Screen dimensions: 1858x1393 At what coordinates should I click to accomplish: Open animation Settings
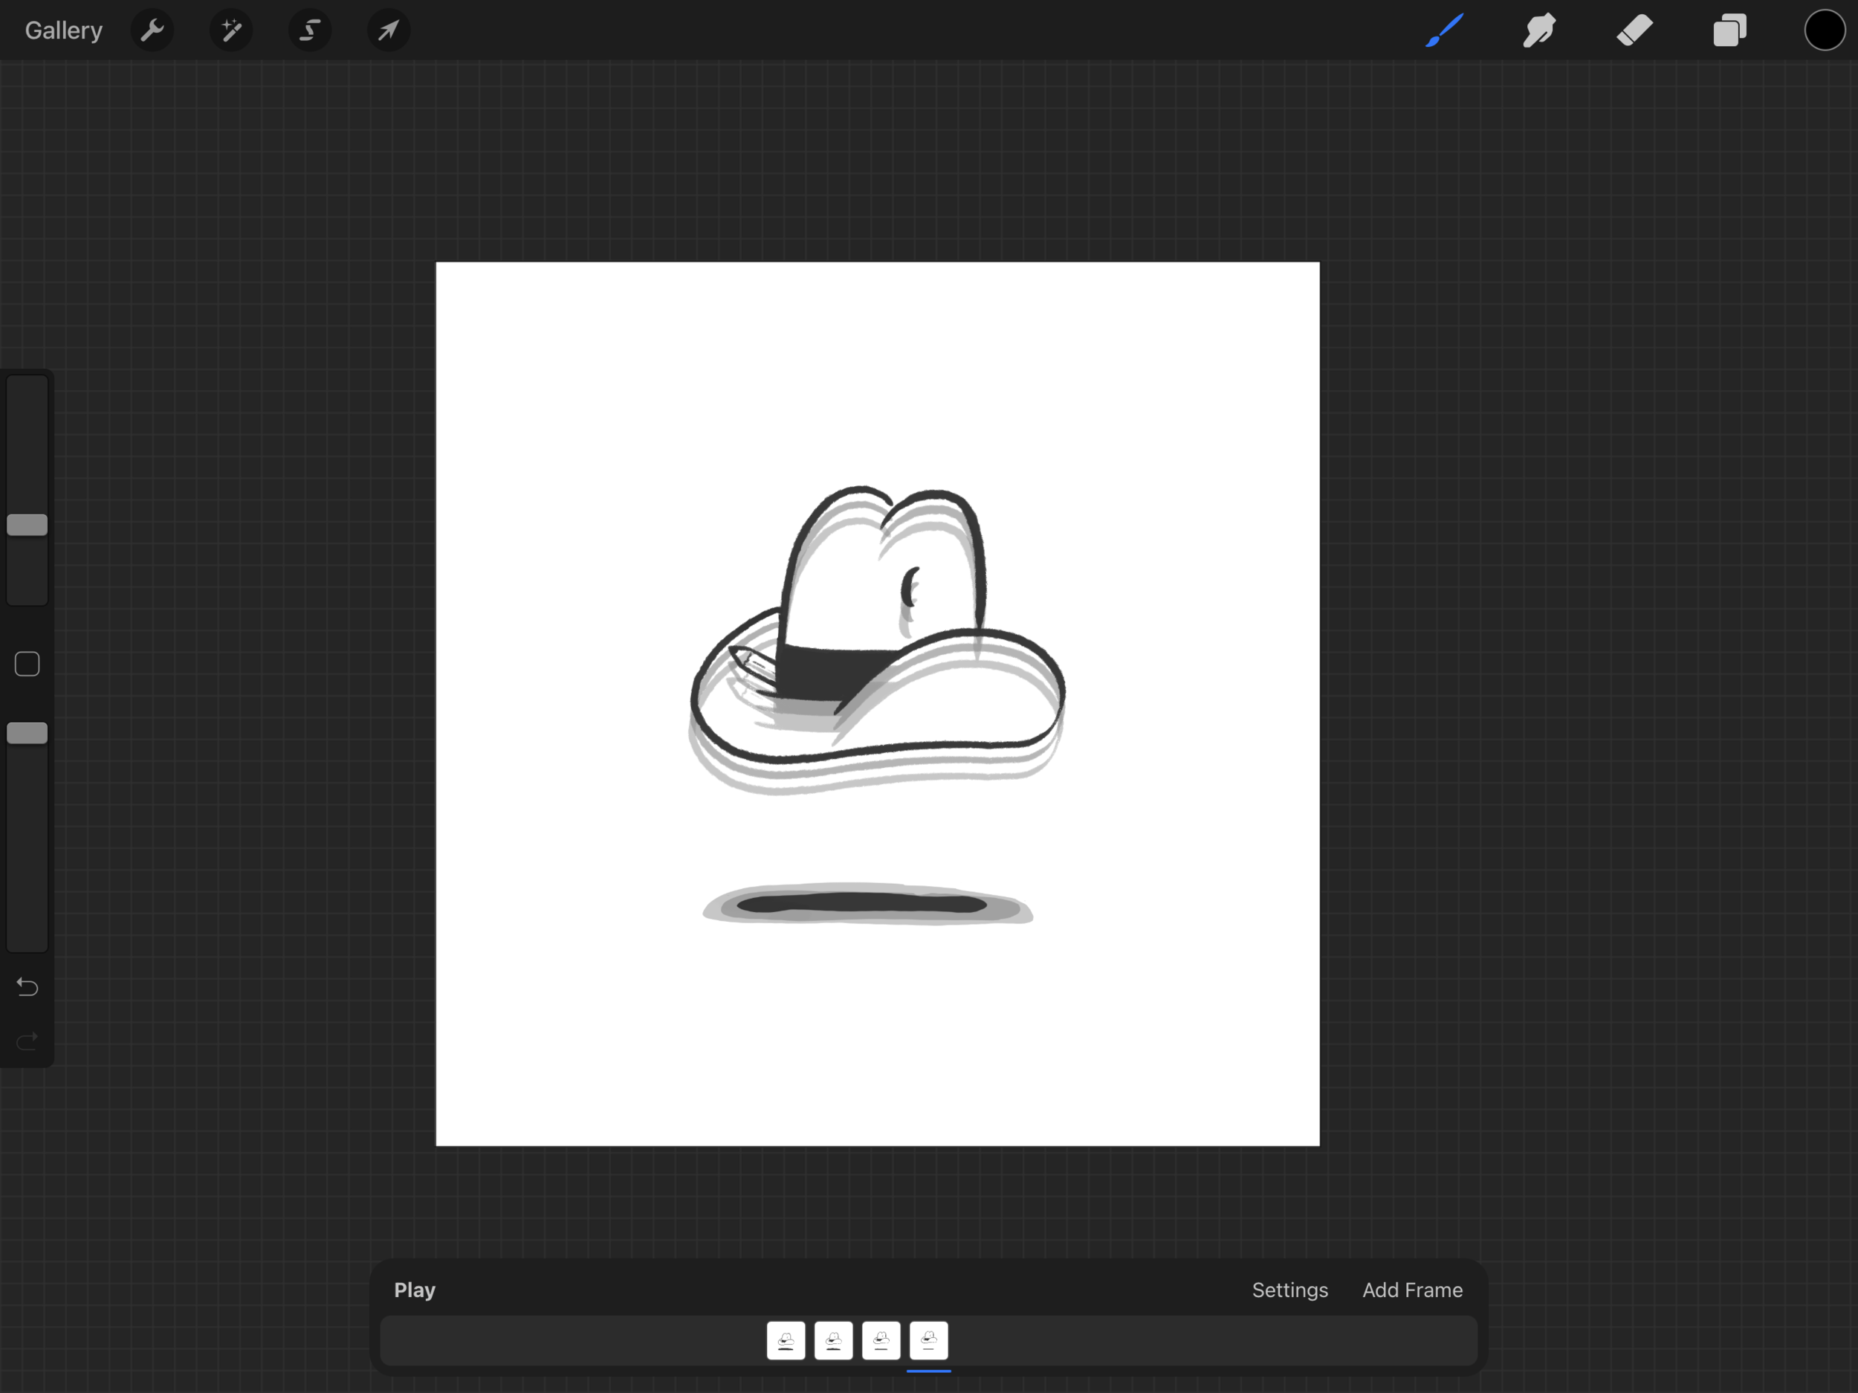tap(1289, 1290)
